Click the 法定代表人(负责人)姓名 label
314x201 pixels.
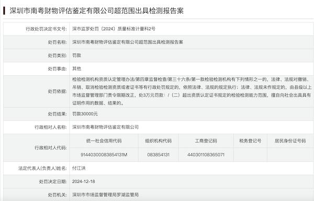tap(43, 169)
